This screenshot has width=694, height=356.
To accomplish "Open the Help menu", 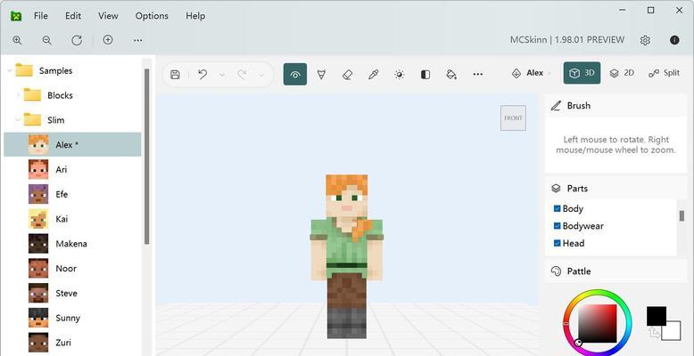I will click(195, 16).
